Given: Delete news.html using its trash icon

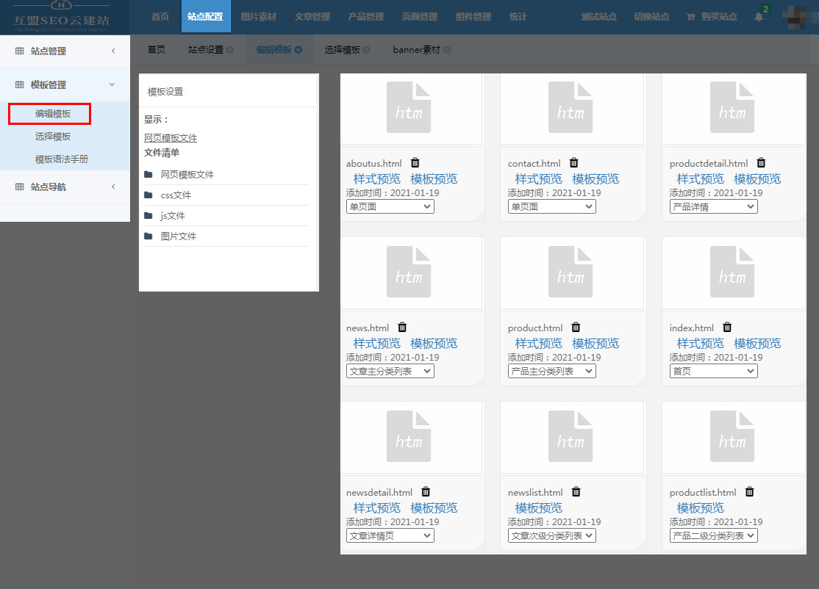Looking at the screenshot, I should 402,328.
